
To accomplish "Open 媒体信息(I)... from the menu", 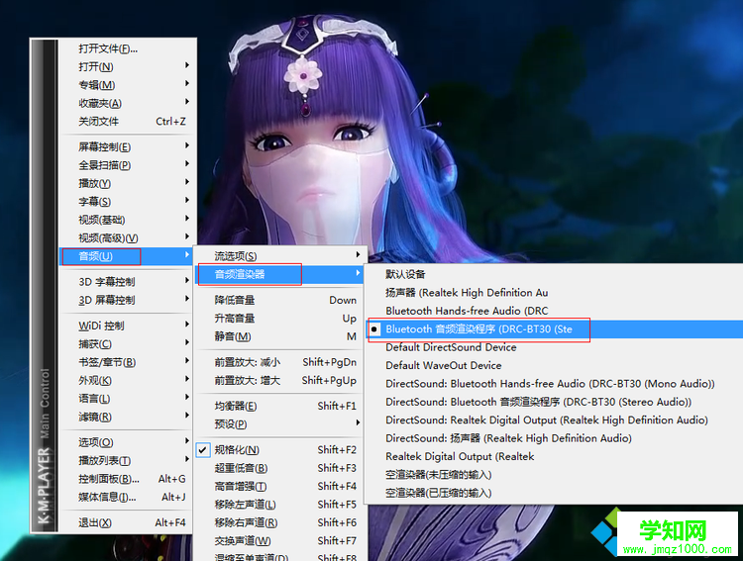I will (x=127, y=497).
